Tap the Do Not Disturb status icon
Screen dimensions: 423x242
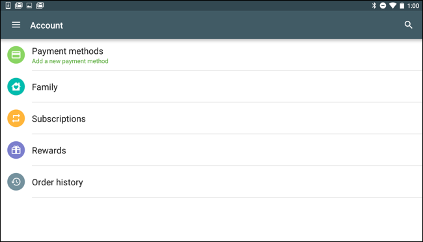pyautogui.click(x=383, y=6)
